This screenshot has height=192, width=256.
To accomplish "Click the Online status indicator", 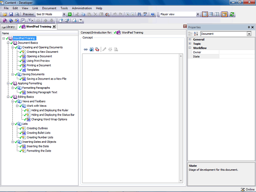I will pos(248,189).
